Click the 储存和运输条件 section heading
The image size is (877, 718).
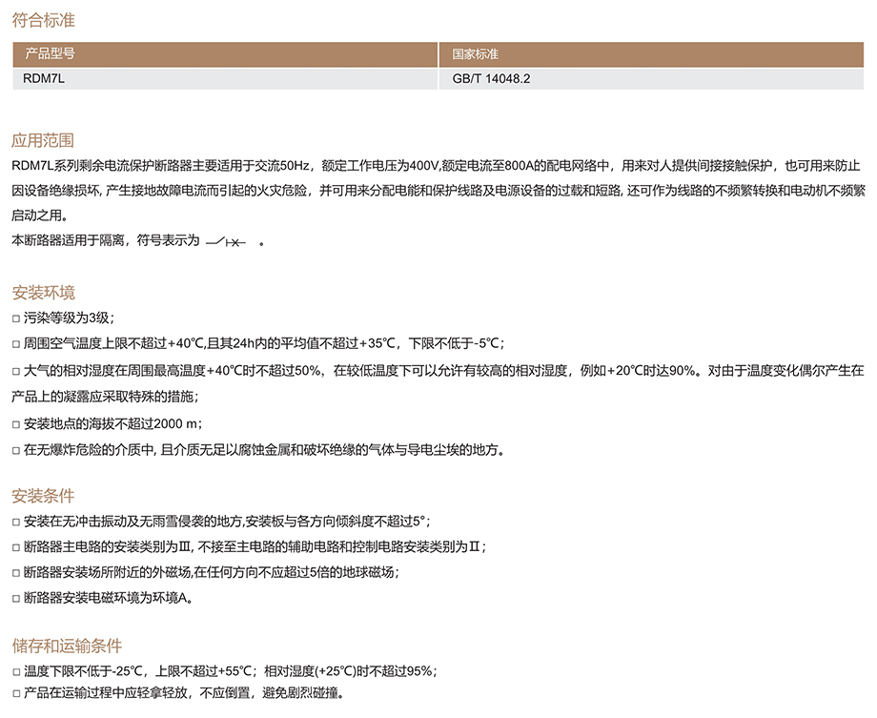point(67,646)
